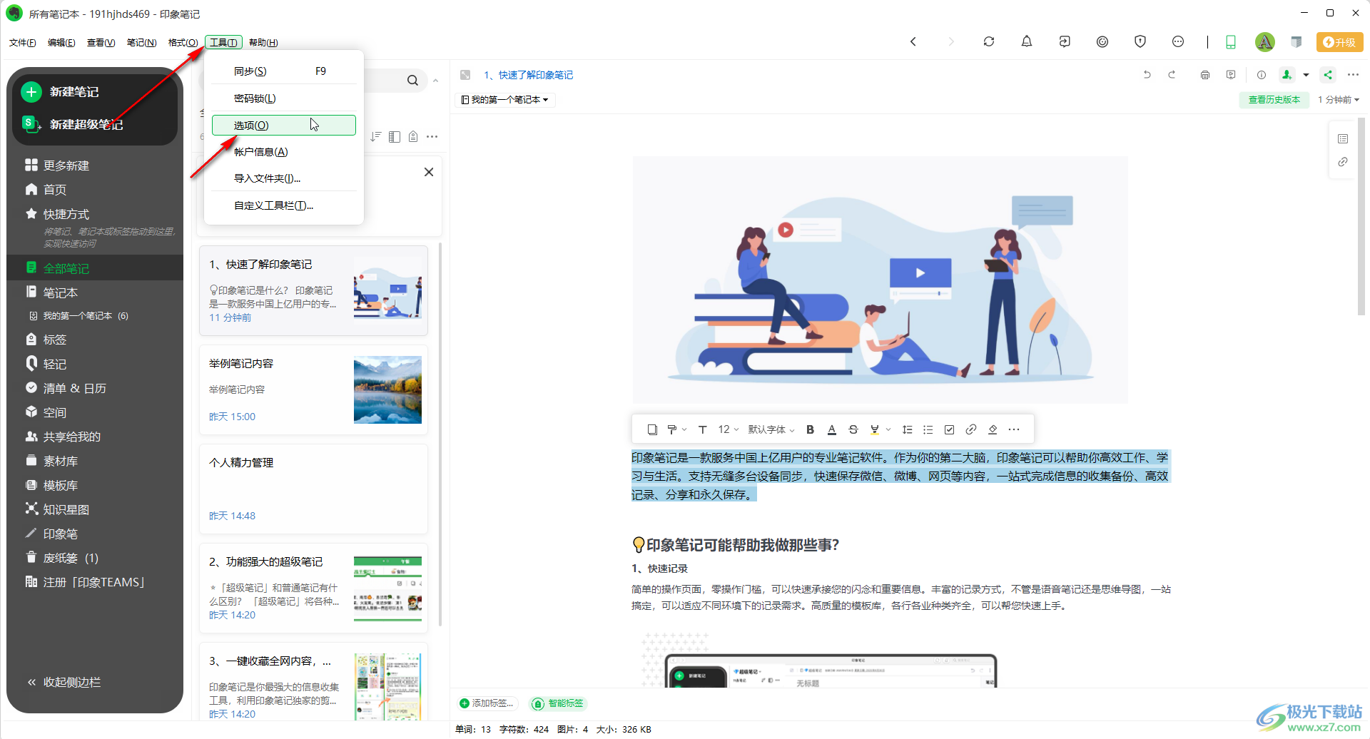Open font size 12 dropdown

(x=728, y=429)
